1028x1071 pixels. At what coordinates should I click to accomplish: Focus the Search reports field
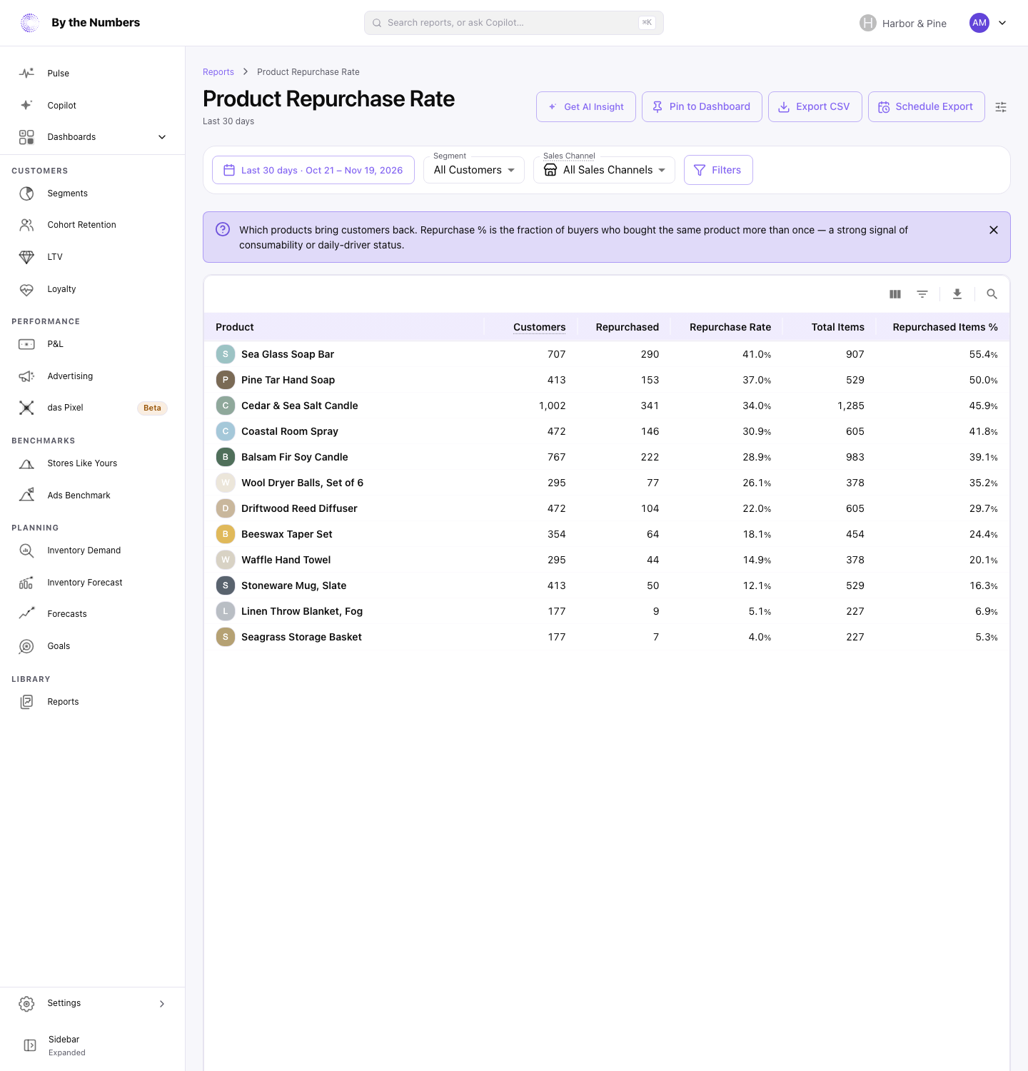pos(514,23)
